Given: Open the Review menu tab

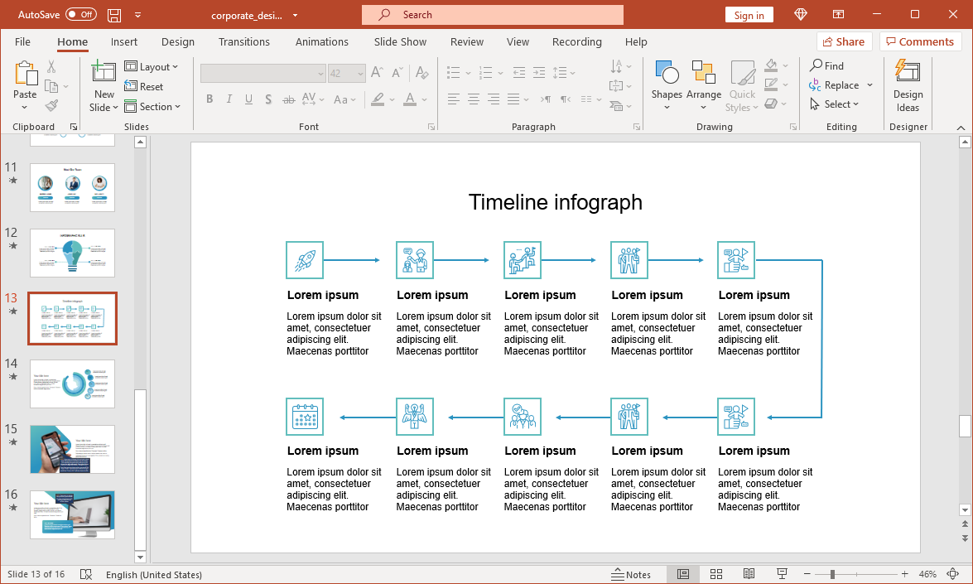Looking at the screenshot, I should coord(466,41).
